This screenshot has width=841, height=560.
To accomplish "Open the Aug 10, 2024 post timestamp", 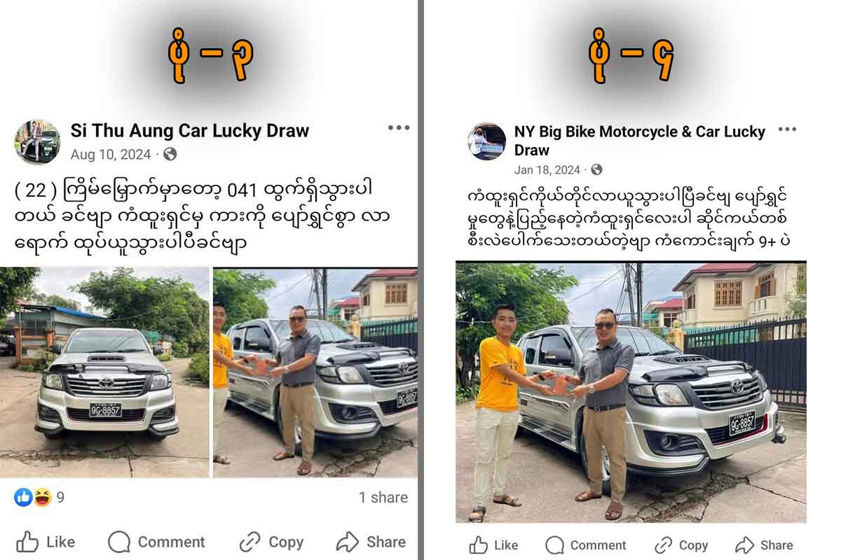I will click(x=111, y=155).
